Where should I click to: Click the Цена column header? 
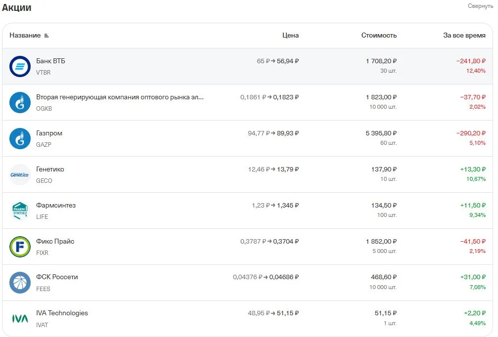[290, 35]
